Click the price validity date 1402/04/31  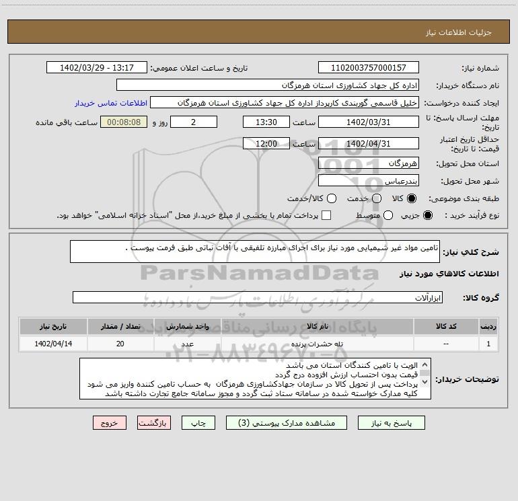(x=369, y=144)
